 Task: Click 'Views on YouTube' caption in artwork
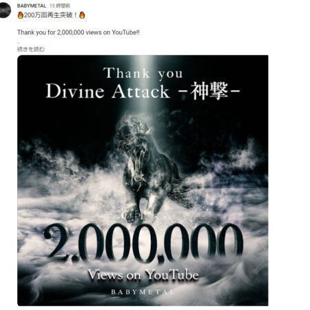point(143,275)
